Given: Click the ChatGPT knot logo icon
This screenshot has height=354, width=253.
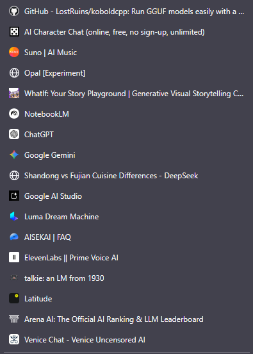Looking at the screenshot, I should [x=14, y=134].
